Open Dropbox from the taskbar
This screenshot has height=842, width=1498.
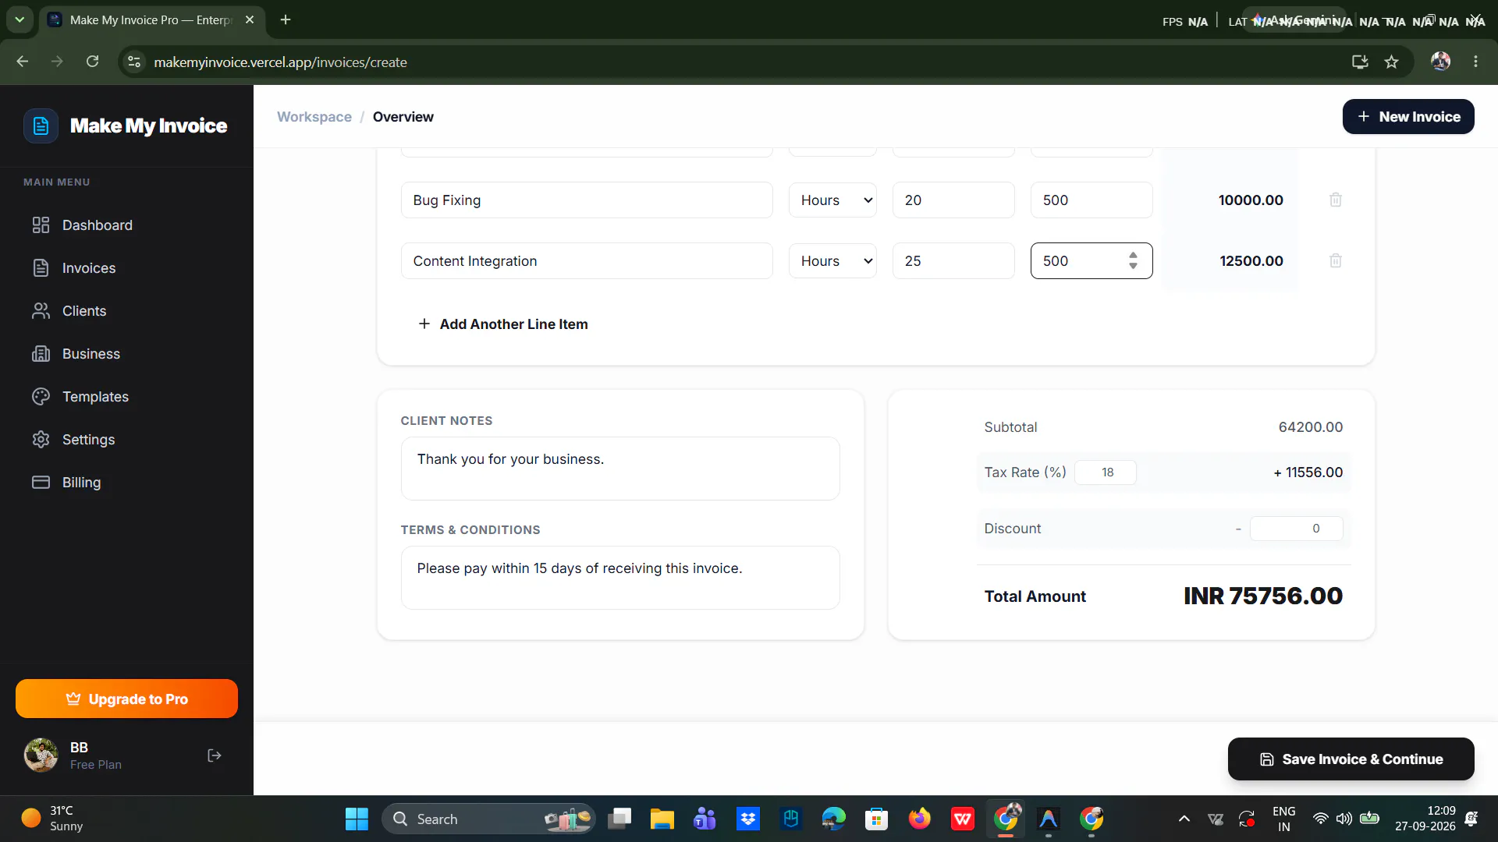(747, 819)
